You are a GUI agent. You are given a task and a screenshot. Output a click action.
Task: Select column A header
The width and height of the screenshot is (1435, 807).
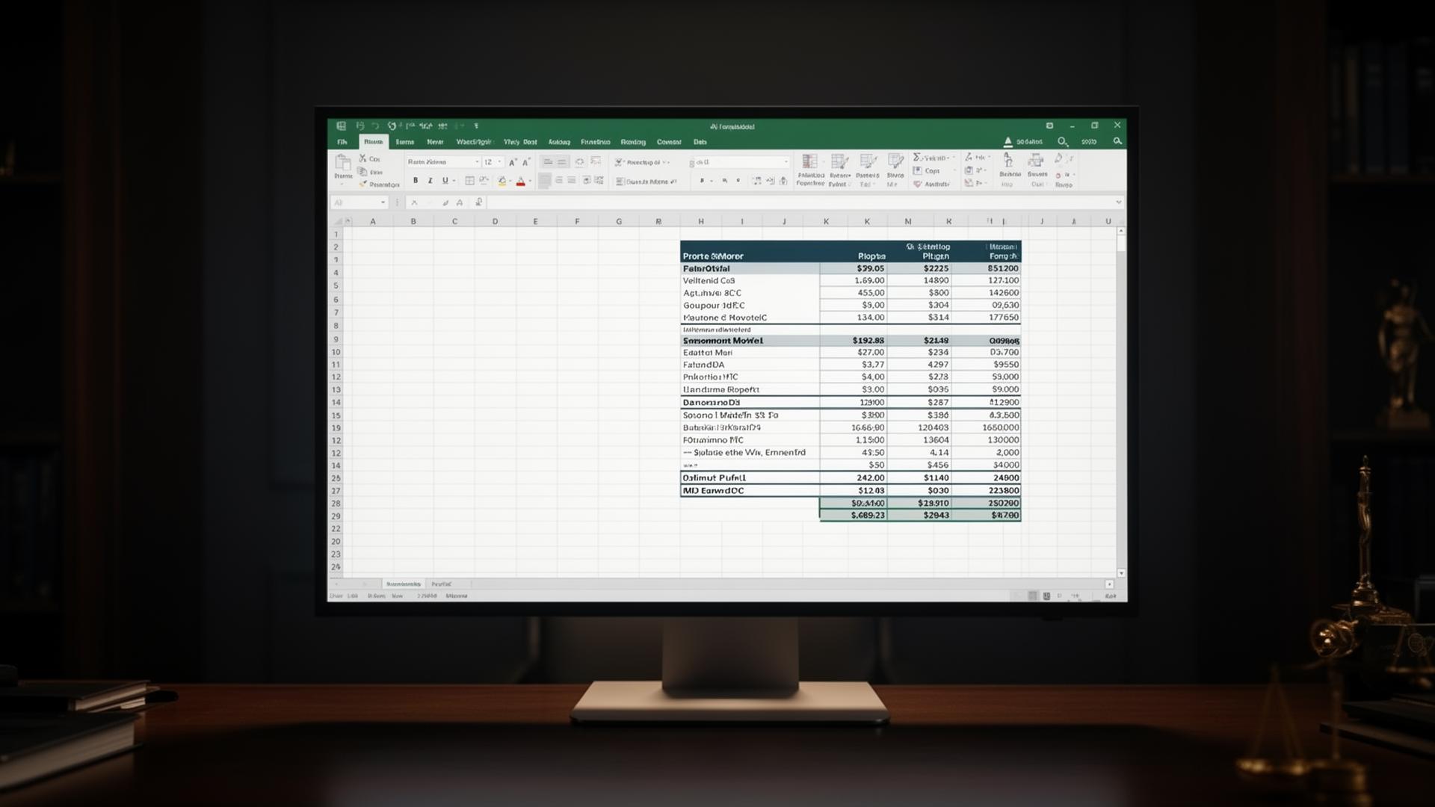point(373,221)
